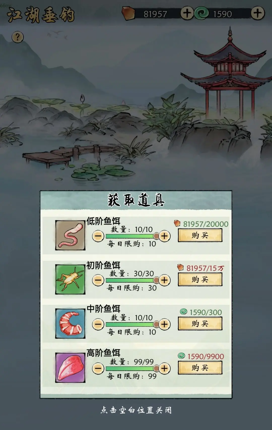The height and width of the screenshot is (430, 272).
Task: Decrease 中阶鱼饵 quantity with minus button
Action: (98, 324)
